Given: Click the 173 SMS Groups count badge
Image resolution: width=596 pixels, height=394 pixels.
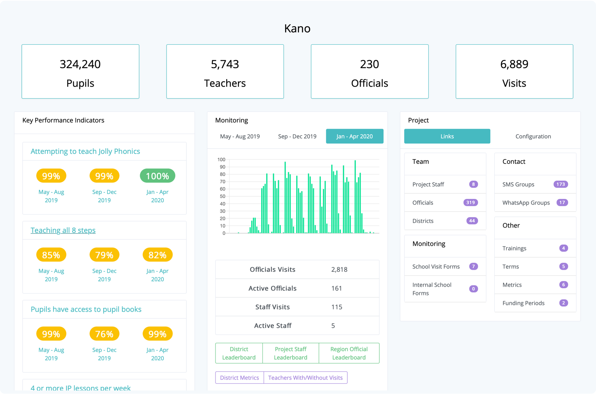Looking at the screenshot, I should tap(560, 184).
